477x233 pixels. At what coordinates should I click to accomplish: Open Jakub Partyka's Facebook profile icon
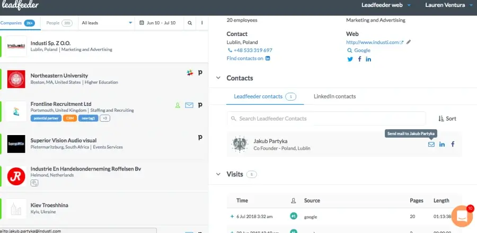coord(453,145)
